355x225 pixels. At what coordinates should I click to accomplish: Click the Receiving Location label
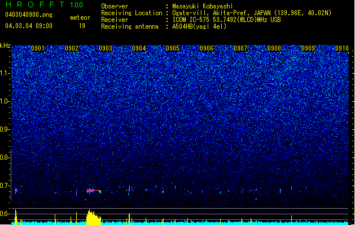[x=132, y=13]
